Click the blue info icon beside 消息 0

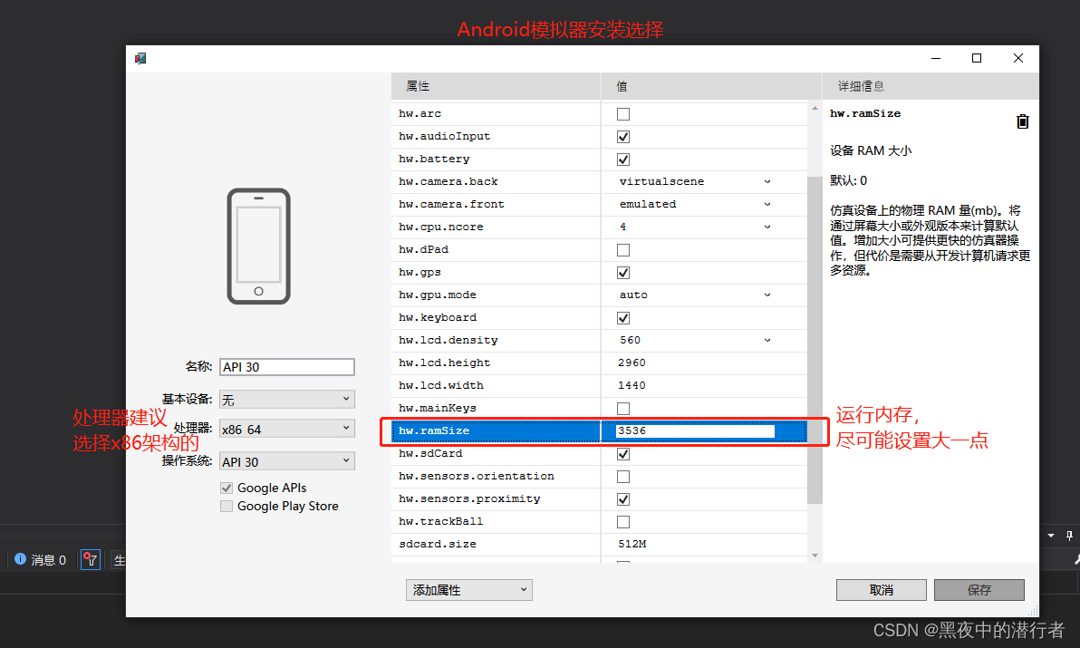[21, 559]
